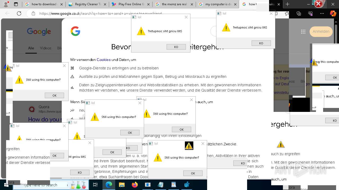This screenshot has height=190, width=339.
Task: Click the address bar URL field
Action: [x=101, y=13]
